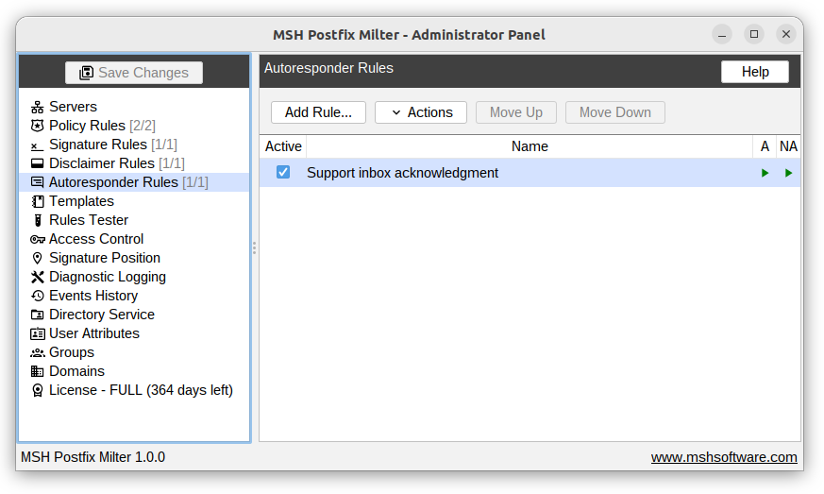Click the Move Down button

[615, 112]
